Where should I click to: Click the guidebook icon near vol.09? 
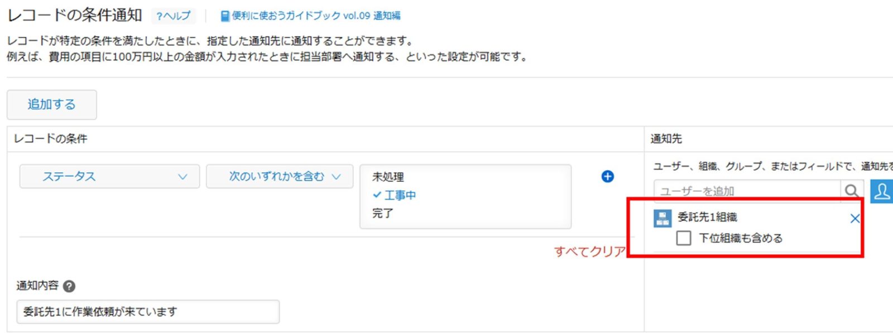pyautogui.click(x=225, y=16)
